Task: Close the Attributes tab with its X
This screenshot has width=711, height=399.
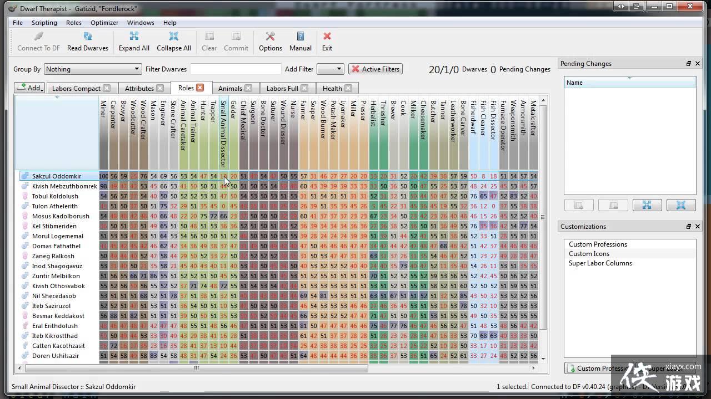Action: point(160,88)
